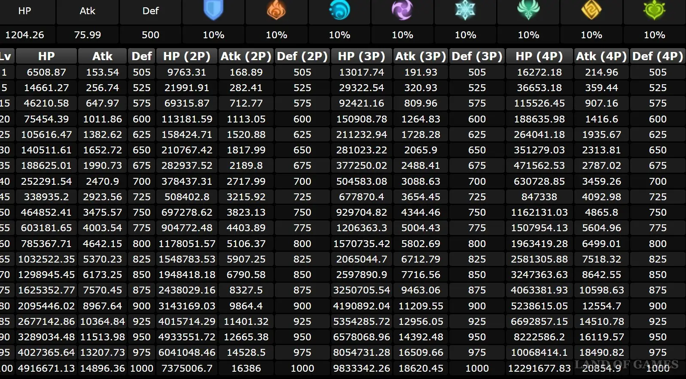Select the HP (4P) cell reading 847338

(x=539, y=197)
